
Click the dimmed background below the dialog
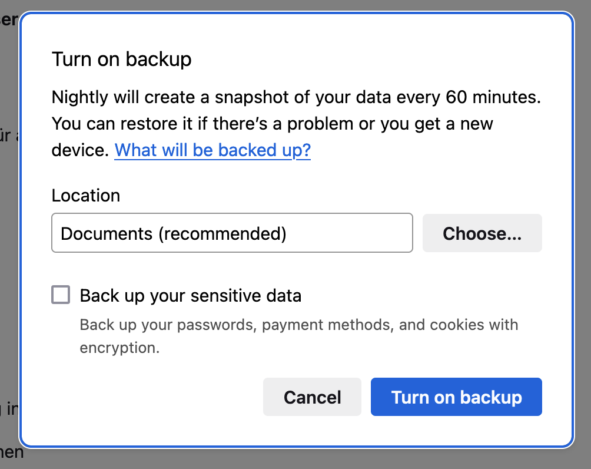tap(295, 458)
